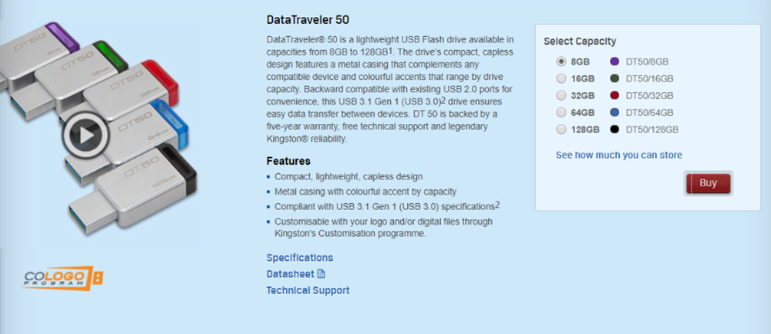This screenshot has height=334, width=771.
Task: Select the 32GB radio button
Action: [x=561, y=95]
